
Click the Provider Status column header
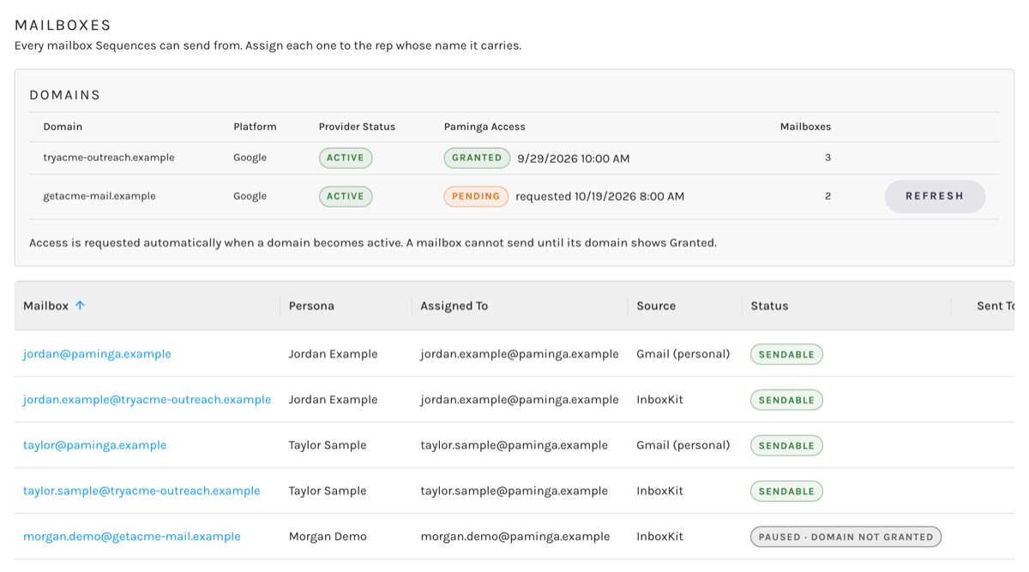pos(357,127)
